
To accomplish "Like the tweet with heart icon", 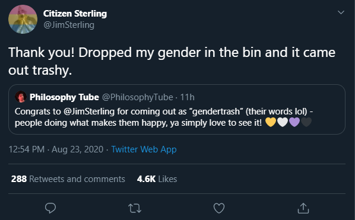I will coord(219,208).
